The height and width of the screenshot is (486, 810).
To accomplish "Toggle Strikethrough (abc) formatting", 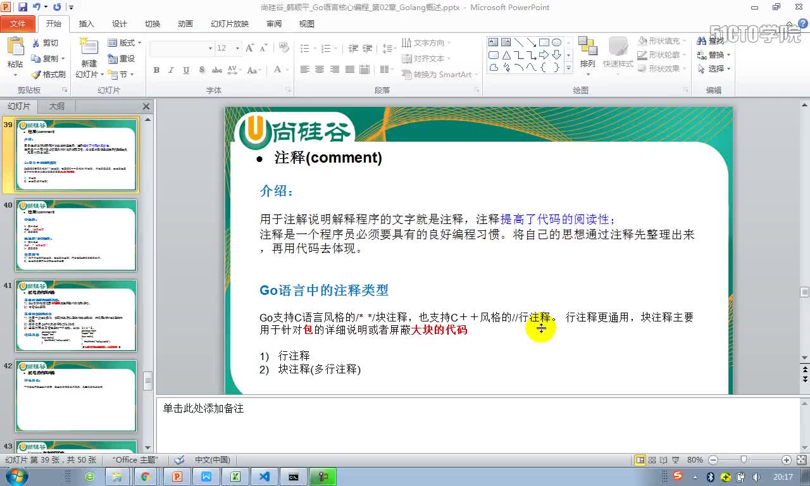I will pyautogui.click(x=217, y=70).
